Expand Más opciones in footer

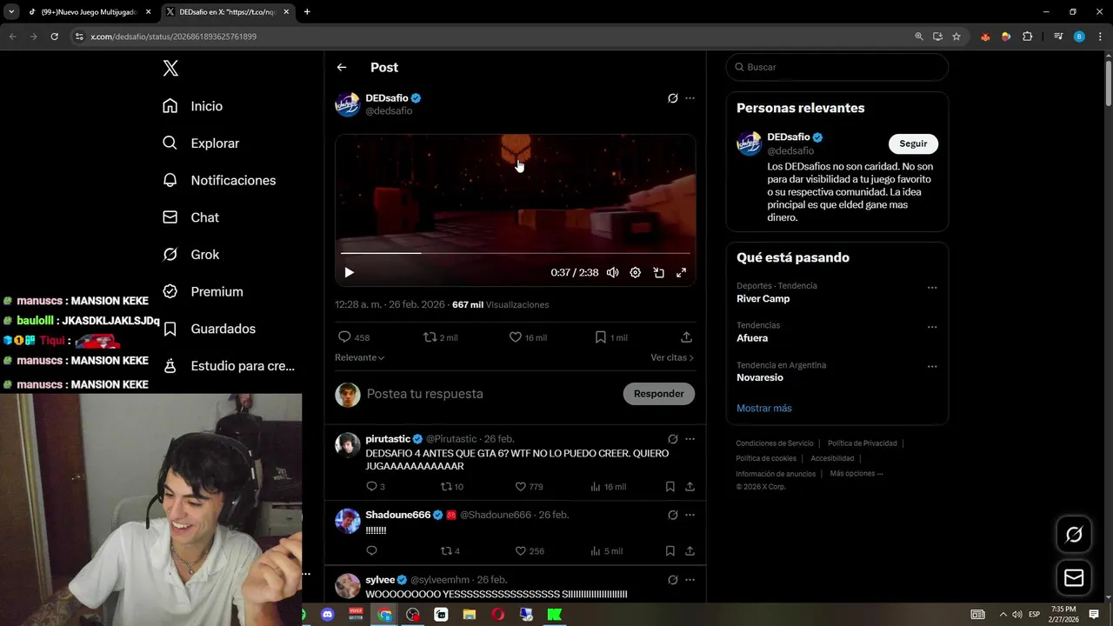click(856, 474)
